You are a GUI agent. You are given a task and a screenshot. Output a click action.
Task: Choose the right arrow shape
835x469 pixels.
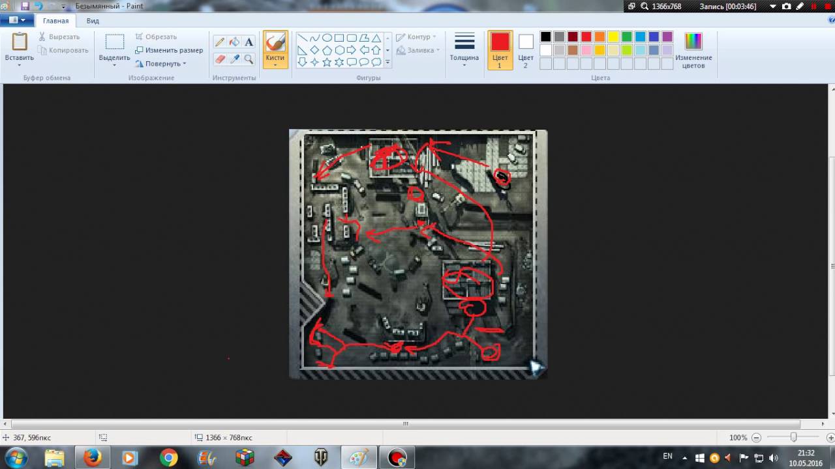coord(352,50)
